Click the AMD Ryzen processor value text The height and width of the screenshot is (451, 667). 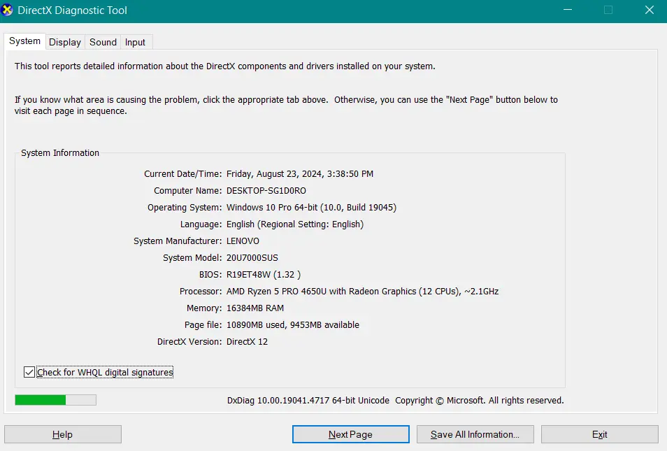[362, 291]
